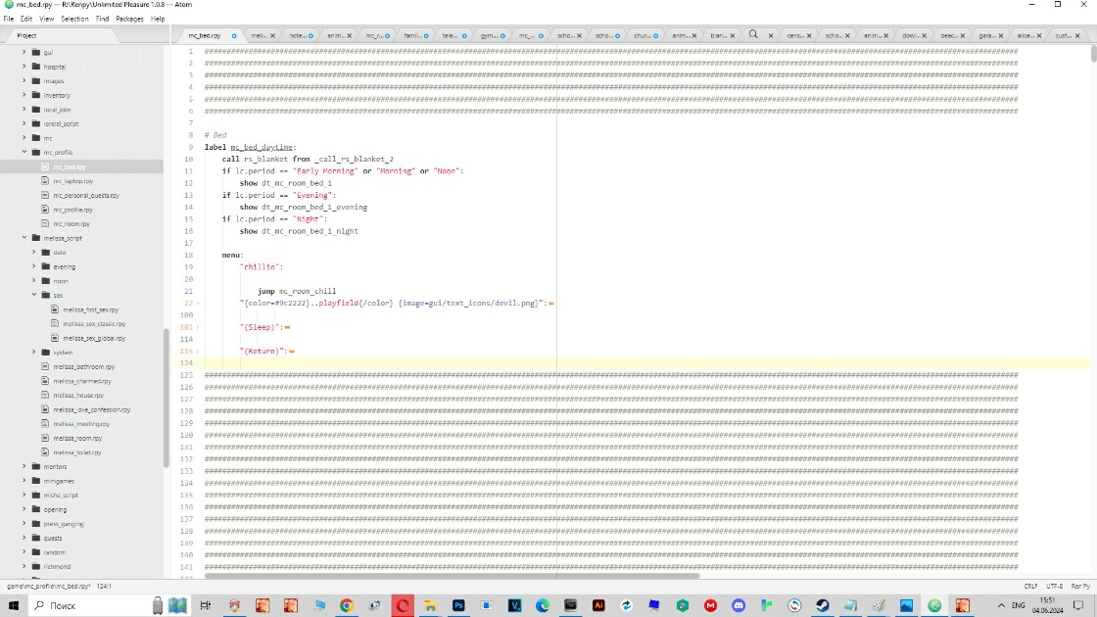Click the Windows Start button
The height and width of the screenshot is (617, 1097).
(14, 606)
